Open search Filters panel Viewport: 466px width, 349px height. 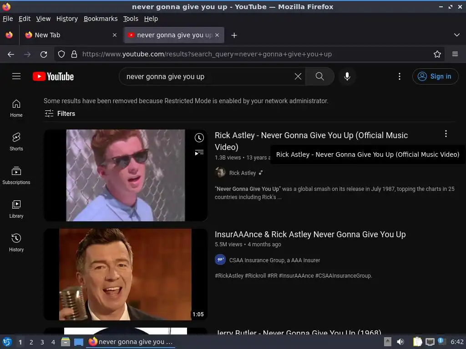(60, 113)
